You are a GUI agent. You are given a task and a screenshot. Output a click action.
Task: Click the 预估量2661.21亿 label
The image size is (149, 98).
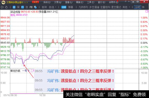pos(48,12)
